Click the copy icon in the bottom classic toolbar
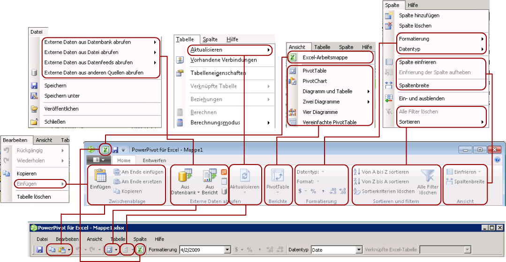This screenshot has height=262, width=506. click(x=52, y=250)
